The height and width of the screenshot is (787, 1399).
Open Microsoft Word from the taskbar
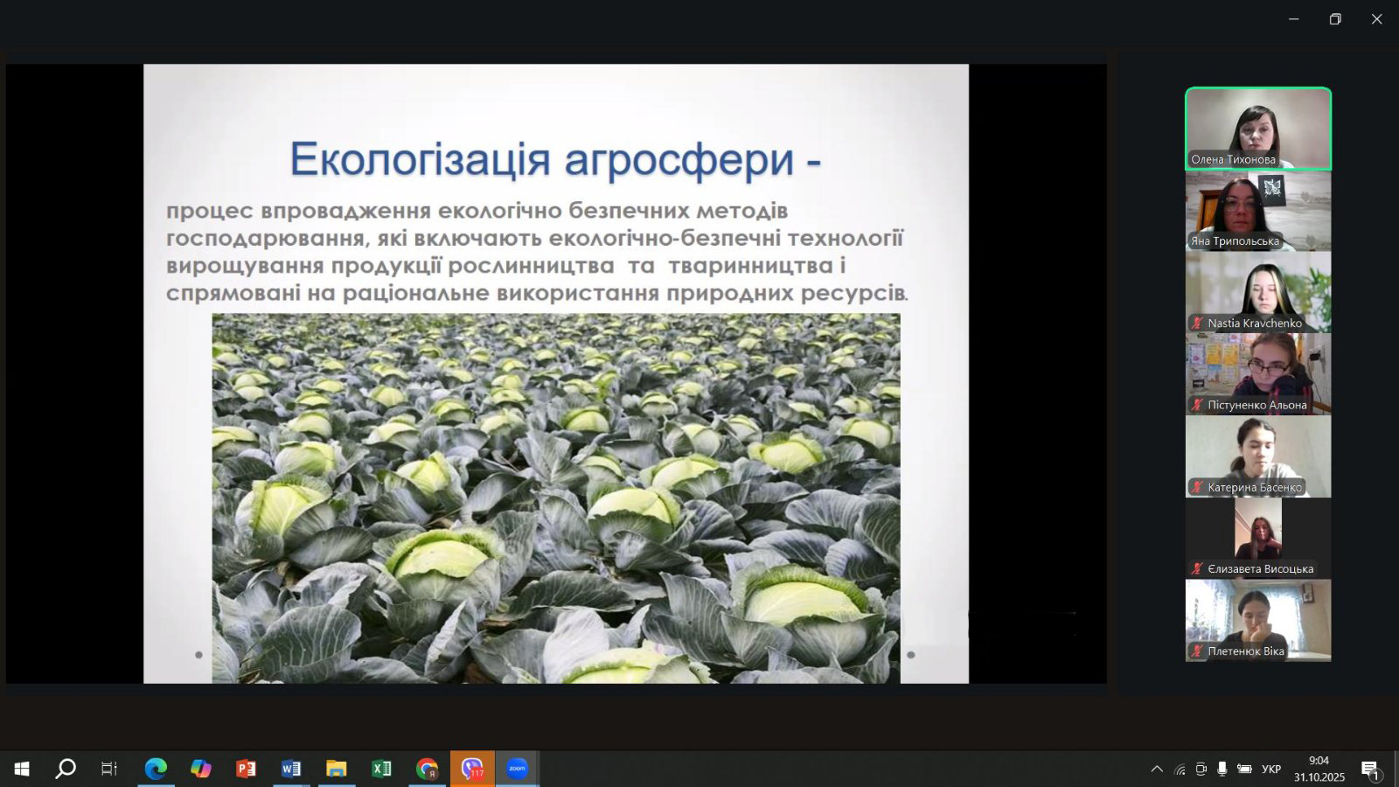coord(291,769)
